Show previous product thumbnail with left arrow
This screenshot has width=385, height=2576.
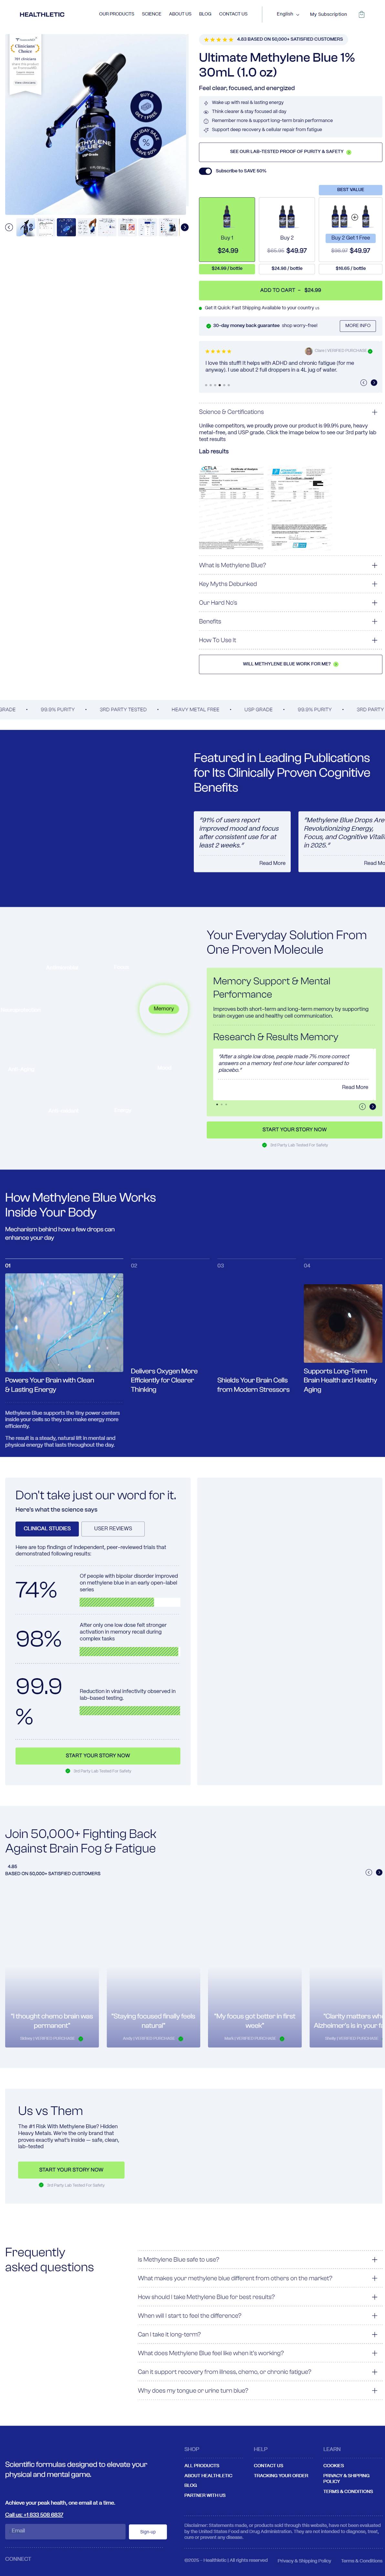(9, 227)
